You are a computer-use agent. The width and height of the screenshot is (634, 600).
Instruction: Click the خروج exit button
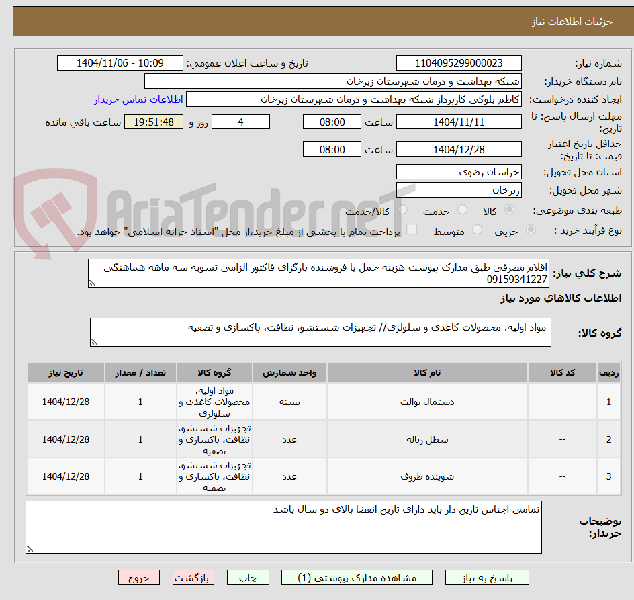[139, 577]
